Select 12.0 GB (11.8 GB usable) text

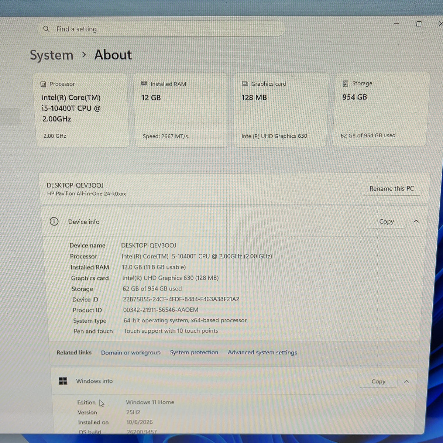[154, 267]
